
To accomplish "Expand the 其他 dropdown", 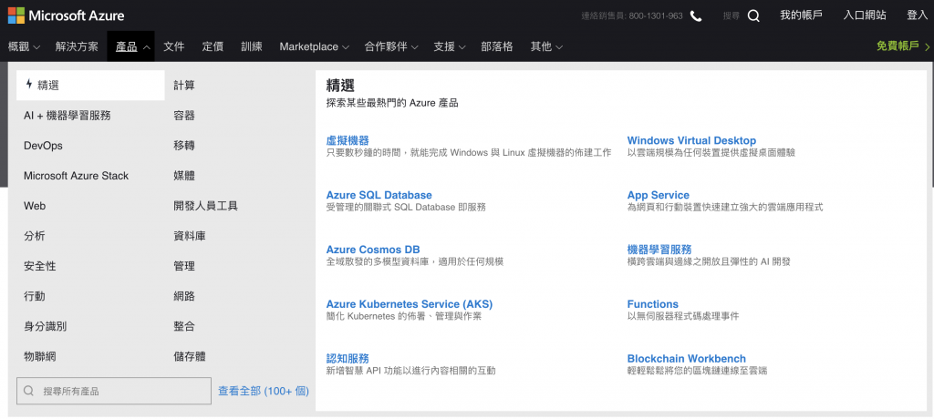I will click(x=547, y=46).
